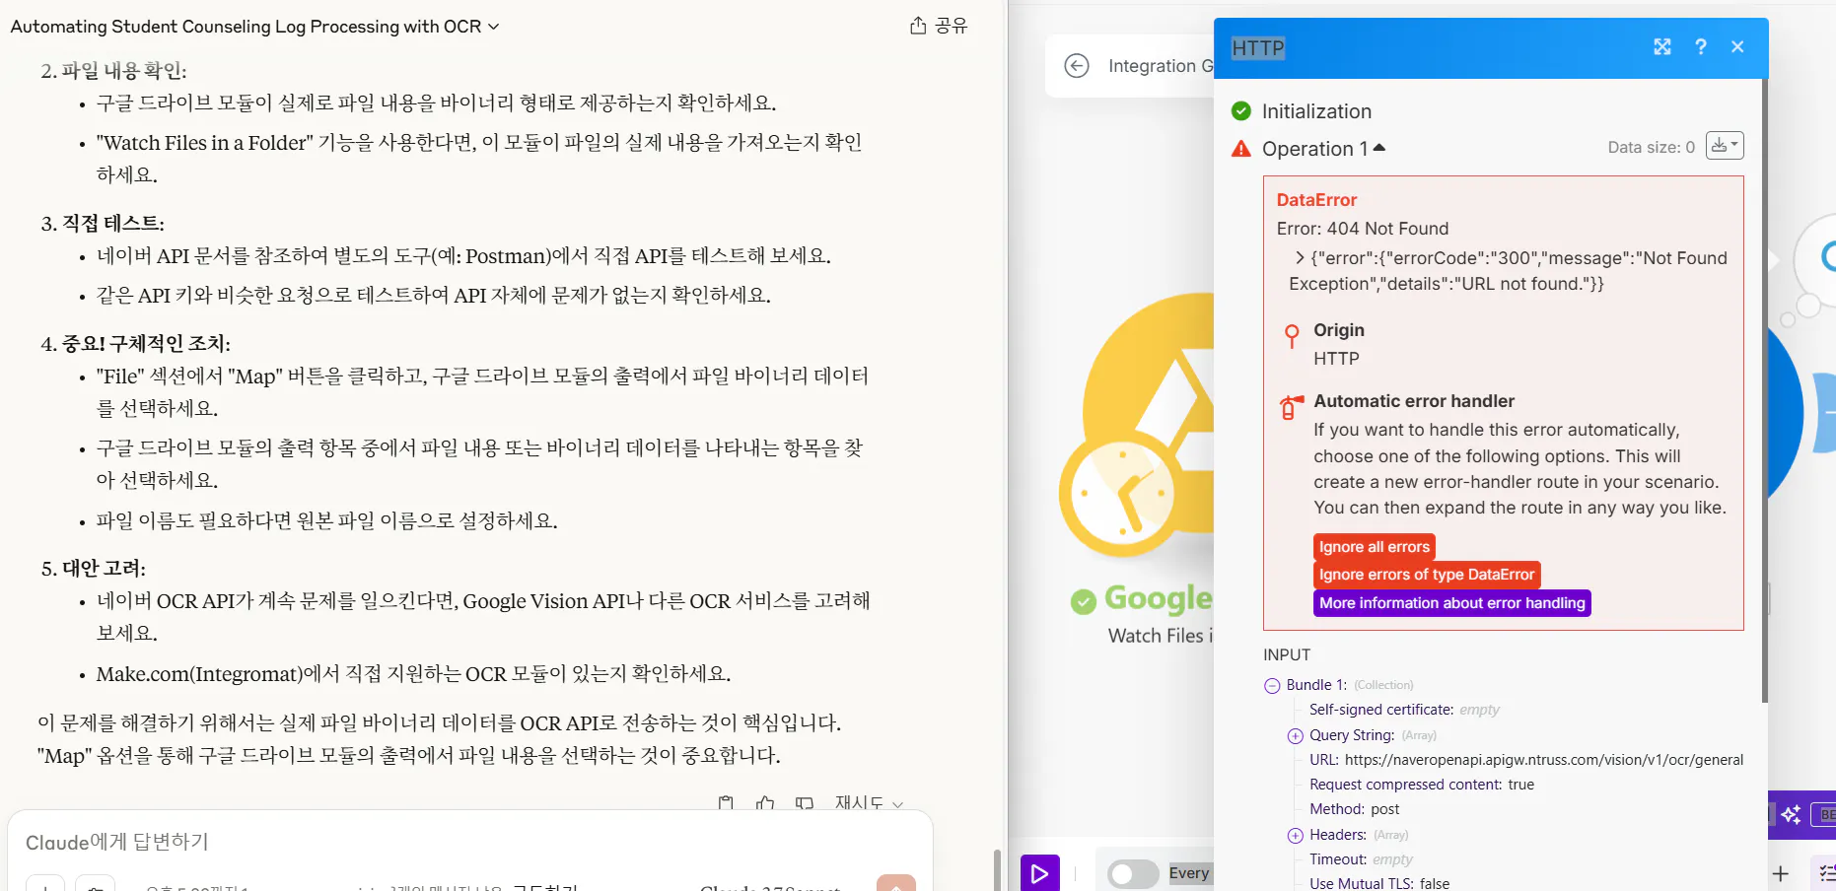Click the INPUT section heading
Viewport: 1836px width, 891px height.
pos(1287,655)
